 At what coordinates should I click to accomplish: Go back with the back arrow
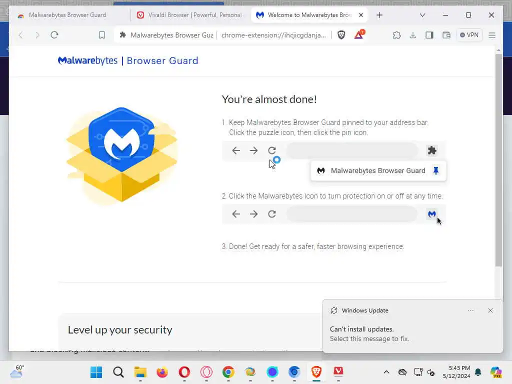pos(21,35)
